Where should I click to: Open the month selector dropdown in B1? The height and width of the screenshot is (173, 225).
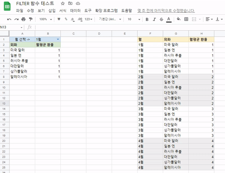point(58,39)
